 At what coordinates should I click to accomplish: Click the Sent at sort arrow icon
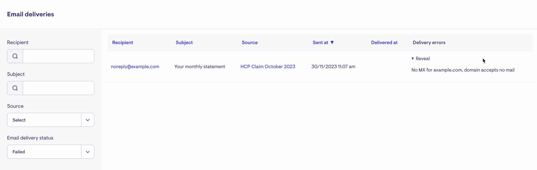pos(332,42)
